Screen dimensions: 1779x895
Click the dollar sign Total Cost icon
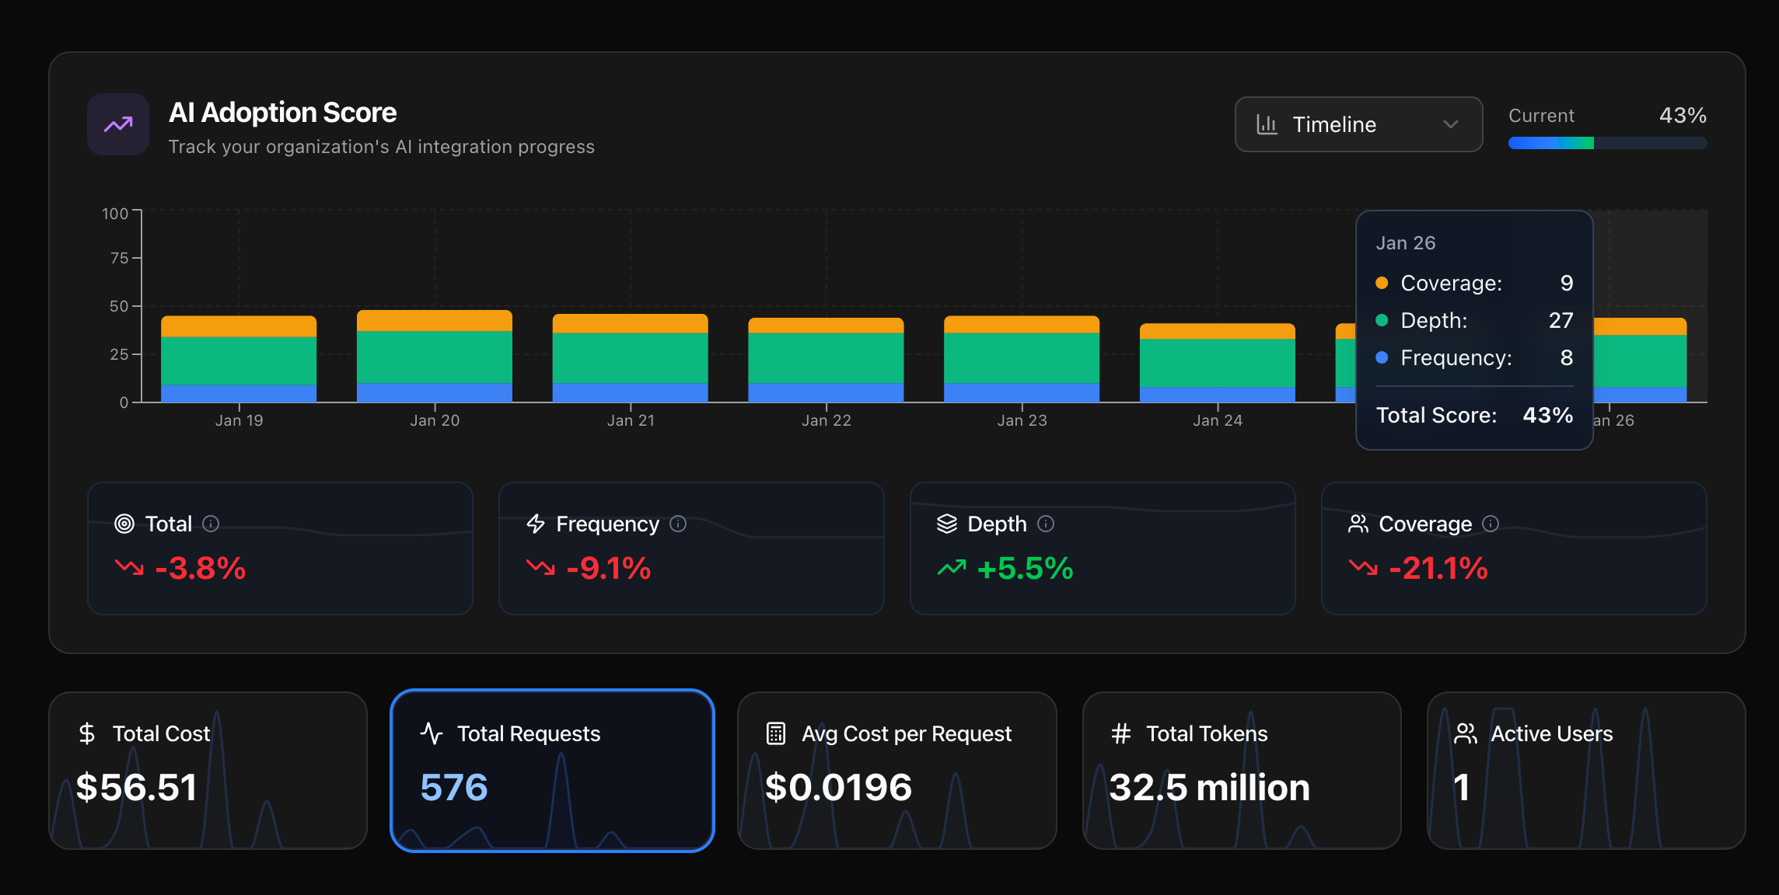pyautogui.click(x=87, y=733)
